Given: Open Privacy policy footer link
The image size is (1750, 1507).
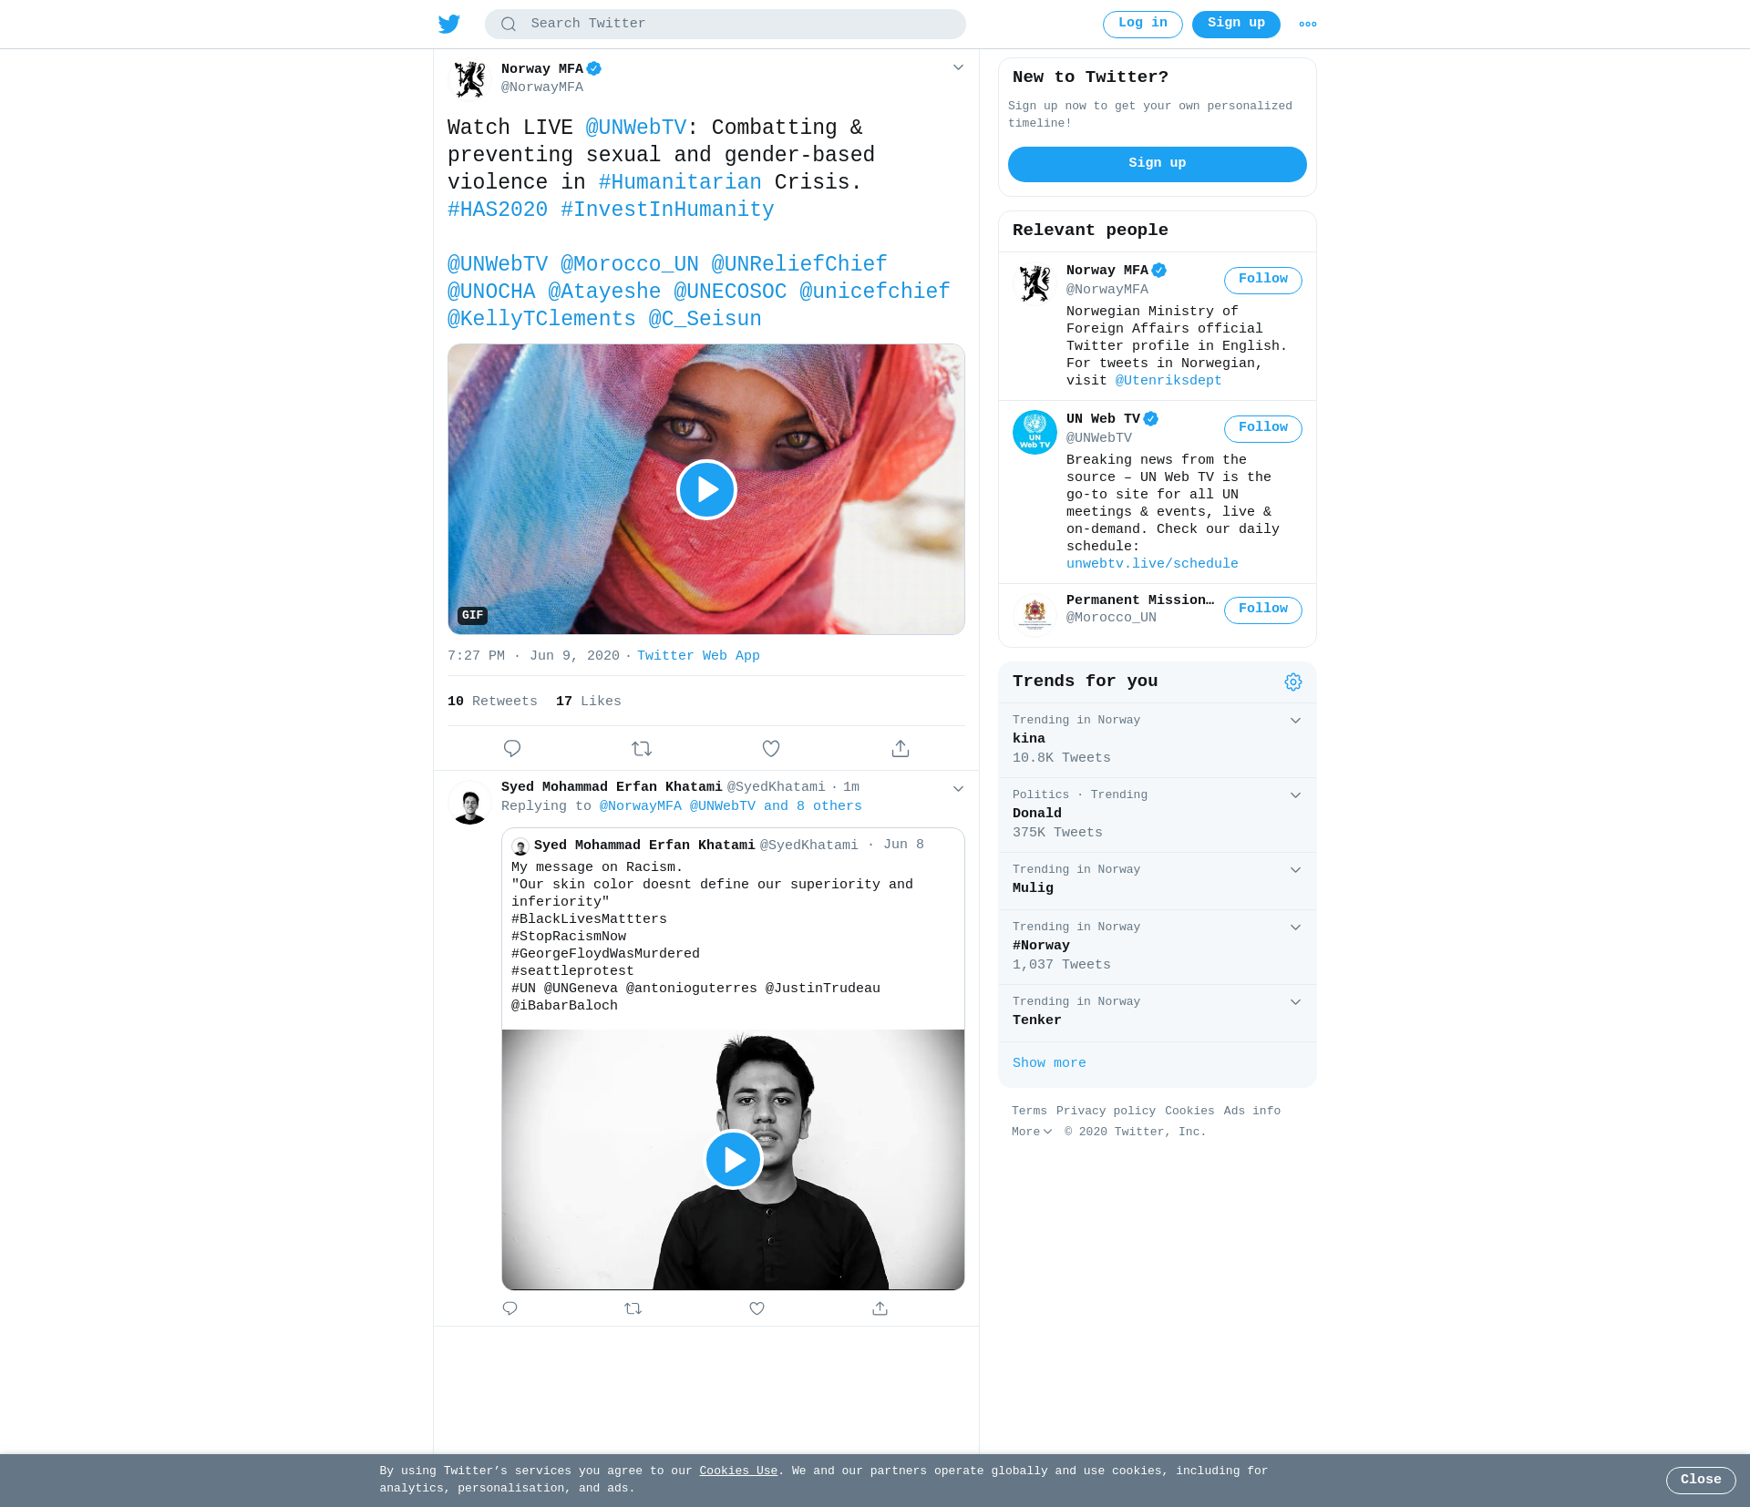Looking at the screenshot, I should pos(1106,1112).
